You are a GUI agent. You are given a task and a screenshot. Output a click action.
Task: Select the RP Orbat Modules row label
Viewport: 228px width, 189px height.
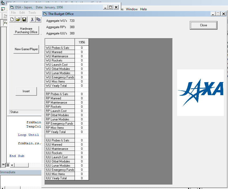(x=60, y=115)
